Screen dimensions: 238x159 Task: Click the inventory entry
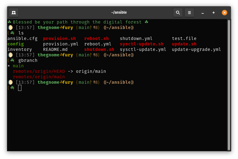click(x=20, y=50)
